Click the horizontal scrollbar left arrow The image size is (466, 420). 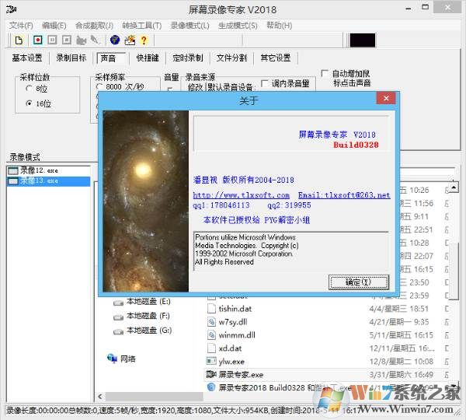[x=100, y=396]
